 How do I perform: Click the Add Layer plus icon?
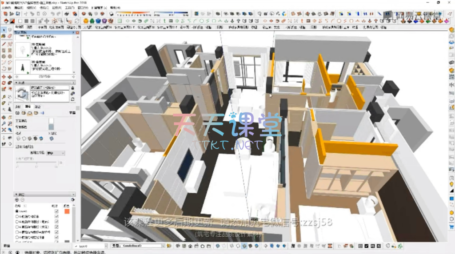(x=17, y=200)
